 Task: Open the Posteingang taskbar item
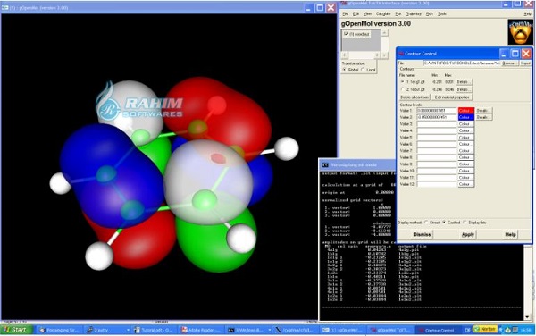click(x=59, y=330)
